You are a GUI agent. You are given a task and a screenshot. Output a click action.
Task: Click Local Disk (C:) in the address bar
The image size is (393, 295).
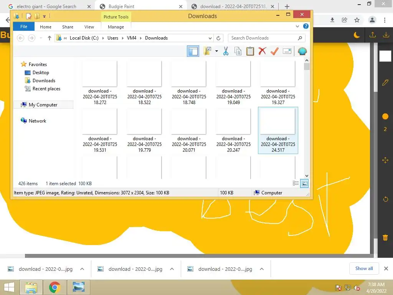pyautogui.click(x=84, y=38)
